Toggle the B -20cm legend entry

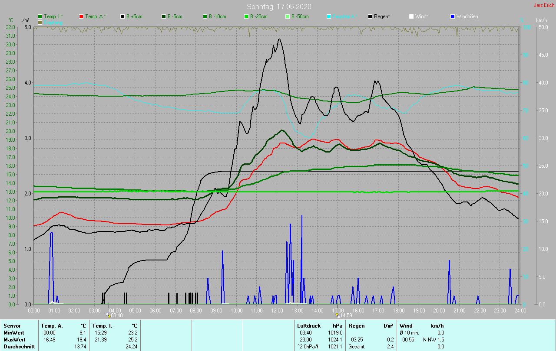pos(246,16)
